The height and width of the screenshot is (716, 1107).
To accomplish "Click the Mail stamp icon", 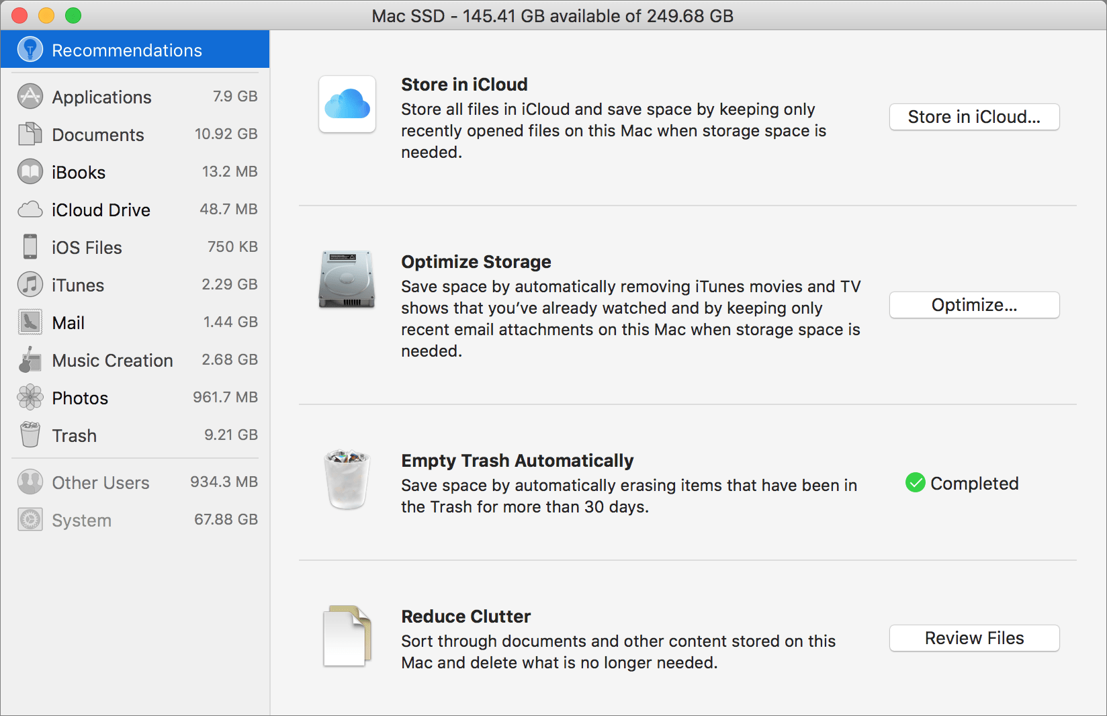I will pos(30,322).
